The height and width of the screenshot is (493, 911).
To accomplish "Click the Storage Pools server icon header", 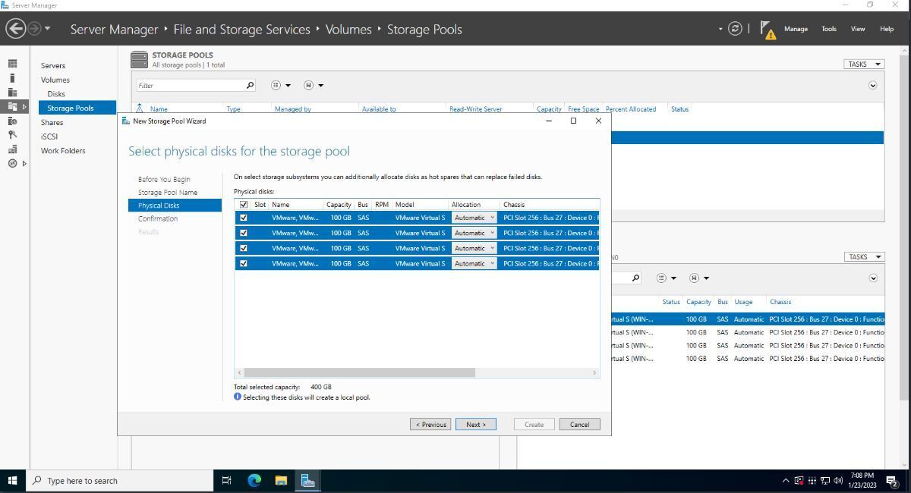I will [x=139, y=58].
